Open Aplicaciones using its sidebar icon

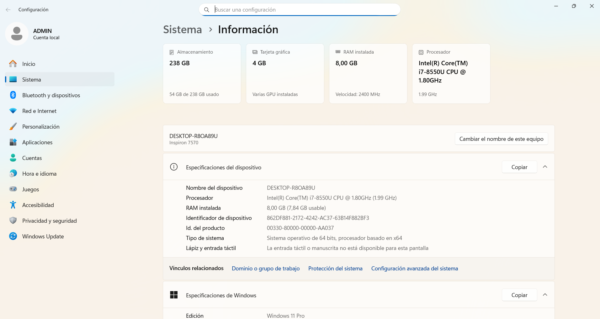[13, 142]
